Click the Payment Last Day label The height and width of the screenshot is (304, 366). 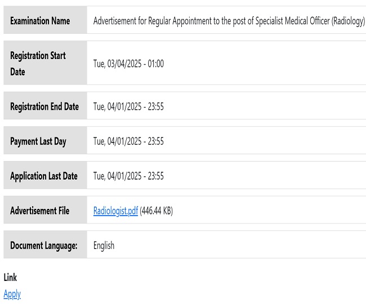pos(38,141)
